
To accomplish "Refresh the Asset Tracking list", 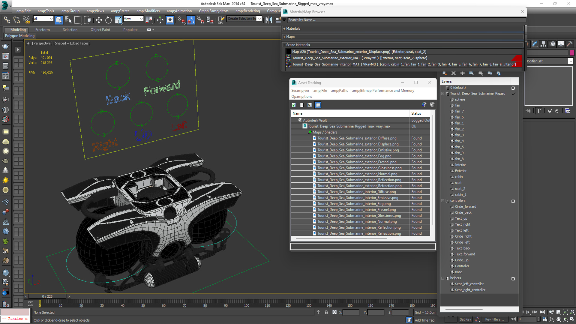I will [294, 105].
